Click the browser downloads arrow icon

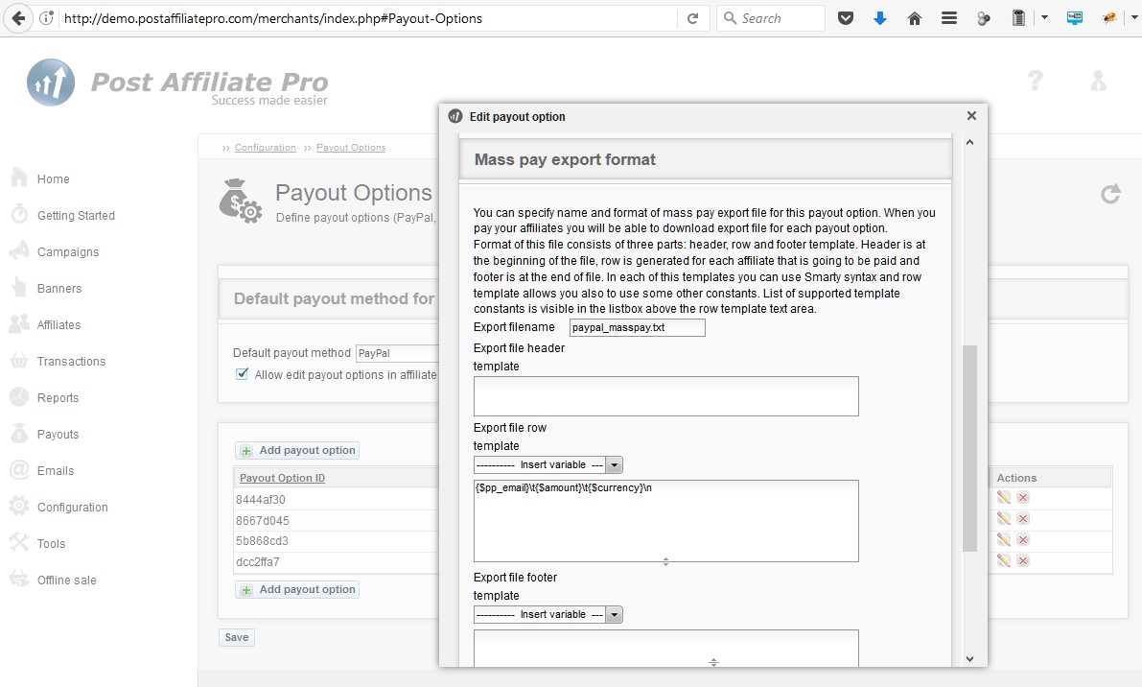tap(880, 18)
